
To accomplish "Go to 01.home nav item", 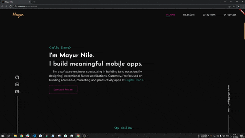I will tap(170, 15).
